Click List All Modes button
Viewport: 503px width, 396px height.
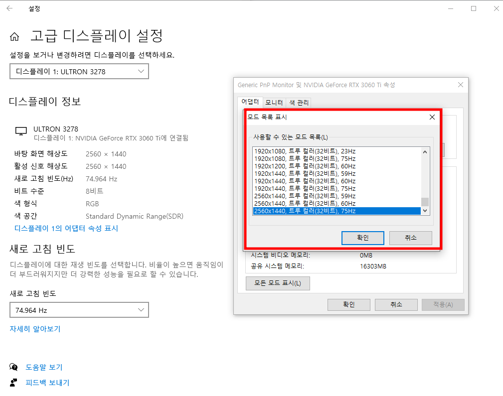click(278, 283)
